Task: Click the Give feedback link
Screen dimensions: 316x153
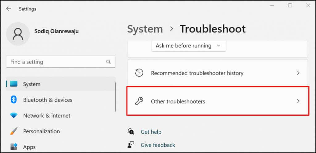Action: 158,145
